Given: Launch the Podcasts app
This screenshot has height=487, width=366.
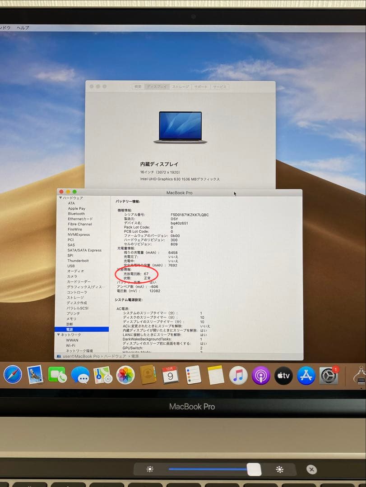Looking at the screenshot, I should pos(261,374).
